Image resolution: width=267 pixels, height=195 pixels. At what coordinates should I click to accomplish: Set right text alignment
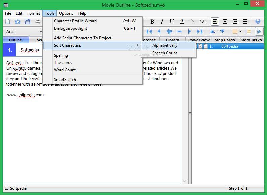(x=235, y=21)
